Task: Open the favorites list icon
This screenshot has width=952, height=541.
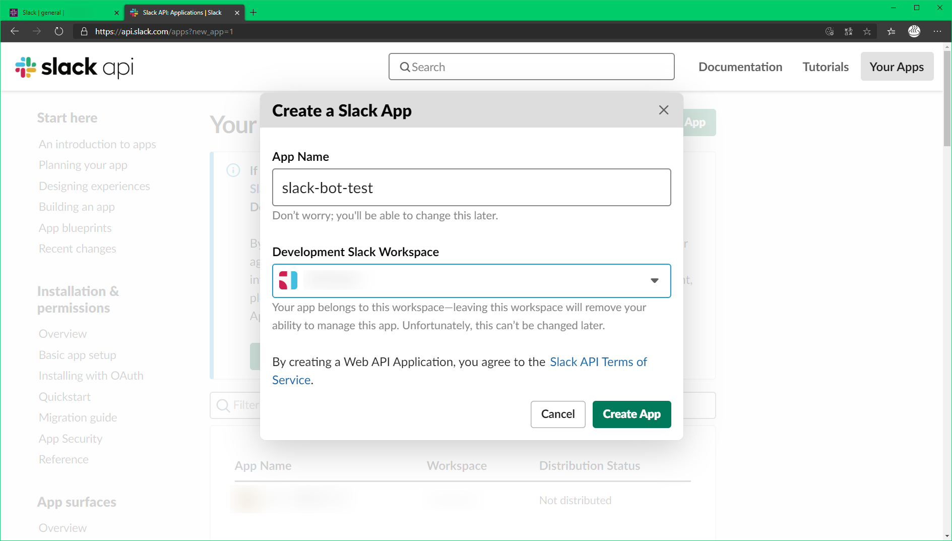Action: [891, 31]
